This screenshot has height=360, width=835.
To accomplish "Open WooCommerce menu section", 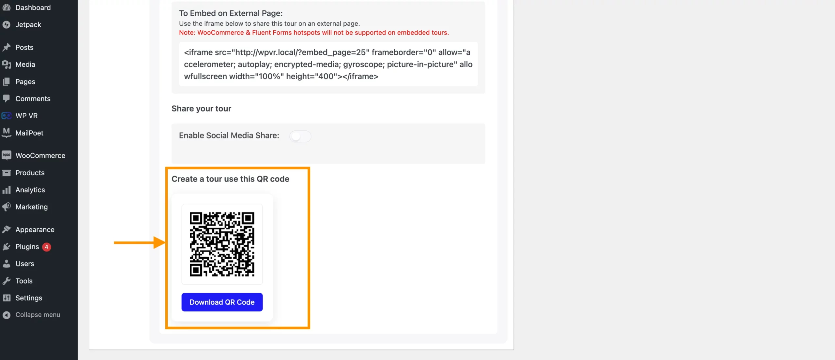I will point(40,155).
